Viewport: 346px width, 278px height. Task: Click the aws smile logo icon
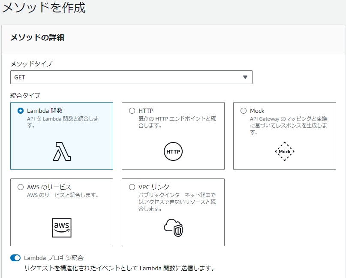tap(61, 228)
